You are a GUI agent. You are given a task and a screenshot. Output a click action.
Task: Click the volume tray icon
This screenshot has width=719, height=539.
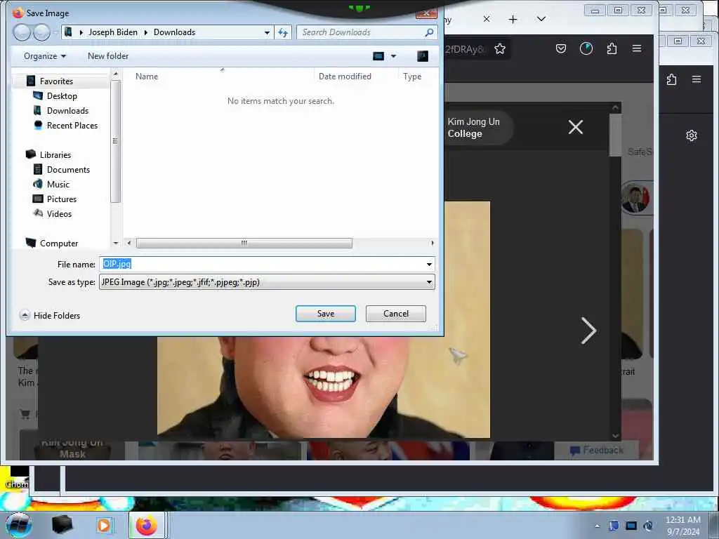click(x=648, y=526)
